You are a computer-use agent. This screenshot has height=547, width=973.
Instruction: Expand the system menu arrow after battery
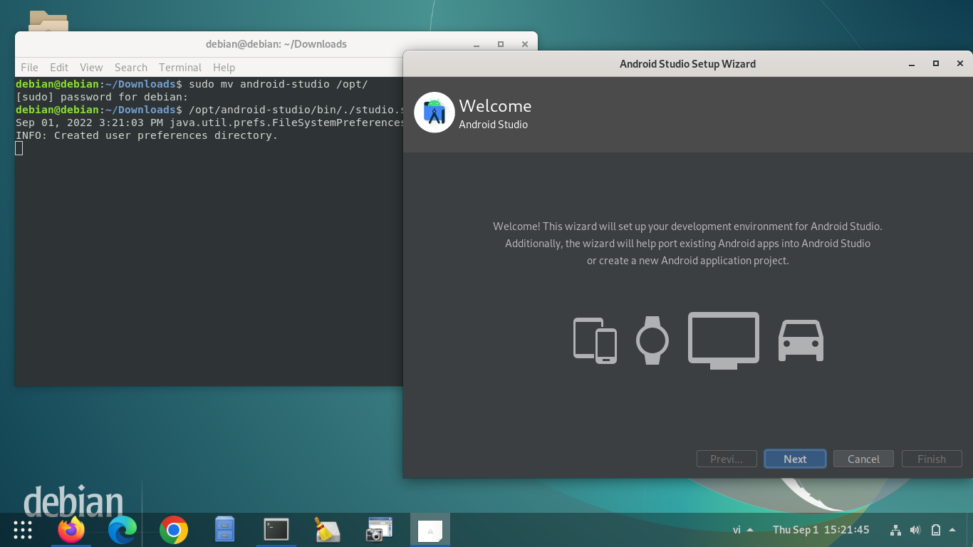952,529
